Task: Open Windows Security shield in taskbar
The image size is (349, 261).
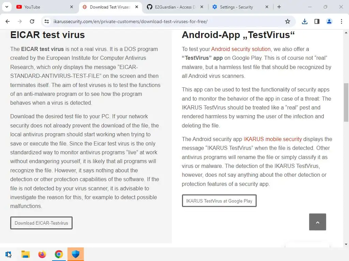Action: [76, 254]
